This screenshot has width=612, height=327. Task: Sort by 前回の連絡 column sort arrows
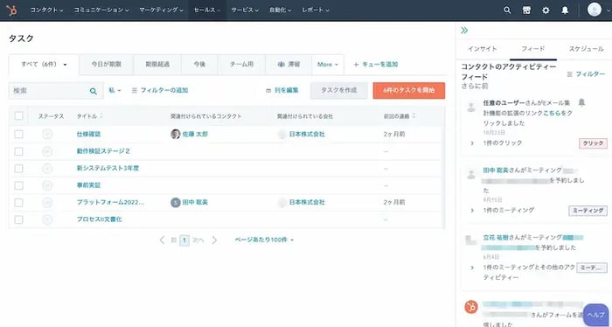click(414, 116)
